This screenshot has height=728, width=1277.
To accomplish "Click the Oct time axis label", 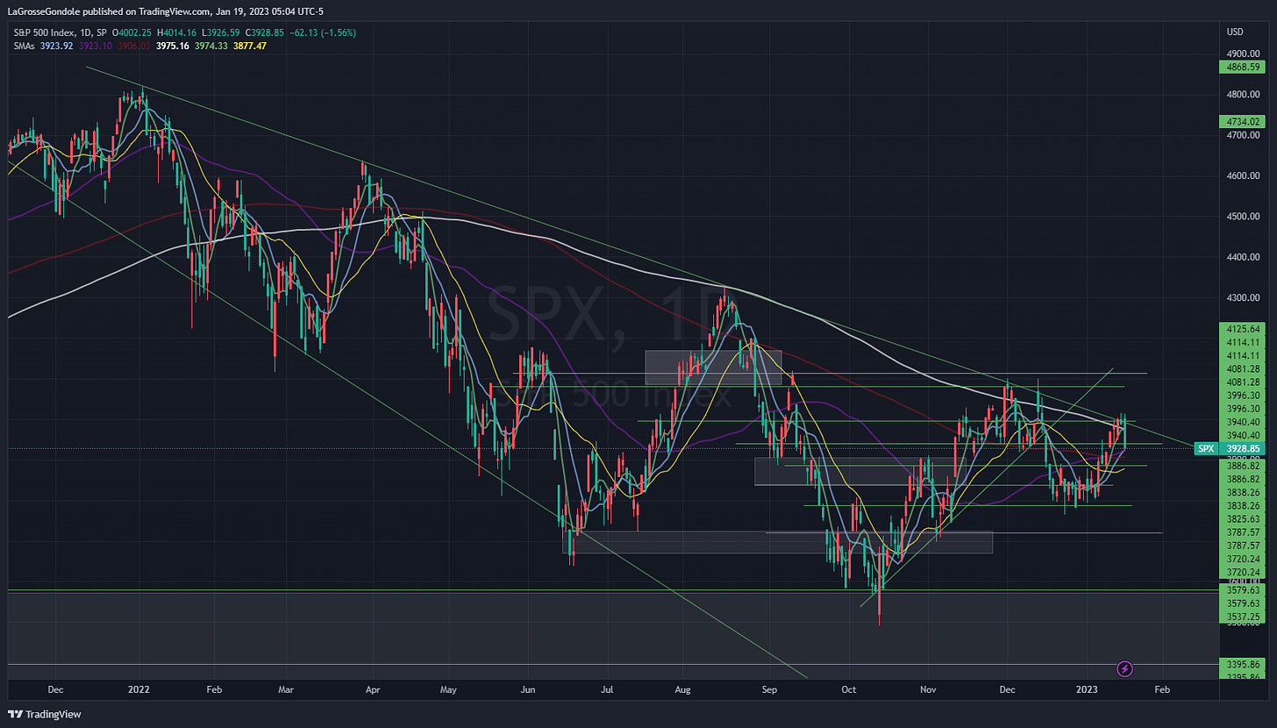I will pos(848,691).
